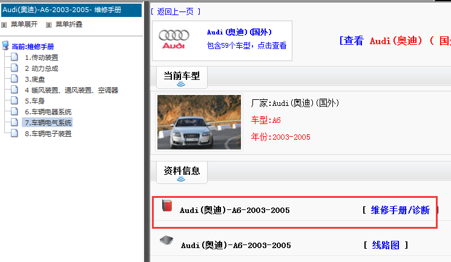
Task: Click the blue wave icon under 当前车型
Action: [x=181, y=84]
